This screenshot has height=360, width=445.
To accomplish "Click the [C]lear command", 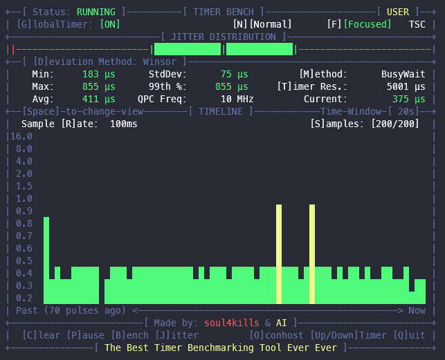I will coord(42,335).
